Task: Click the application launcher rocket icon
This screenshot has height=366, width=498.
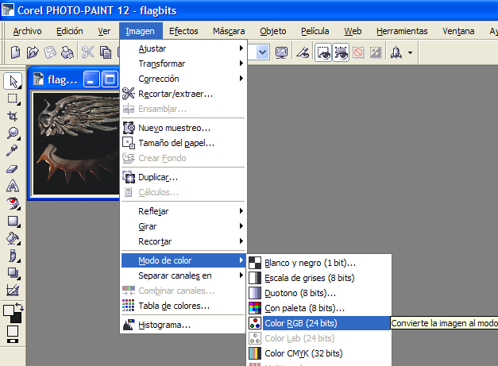Action: click(x=396, y=52)
